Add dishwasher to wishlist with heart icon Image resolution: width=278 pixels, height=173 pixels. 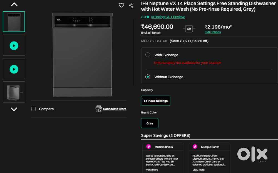121,5
